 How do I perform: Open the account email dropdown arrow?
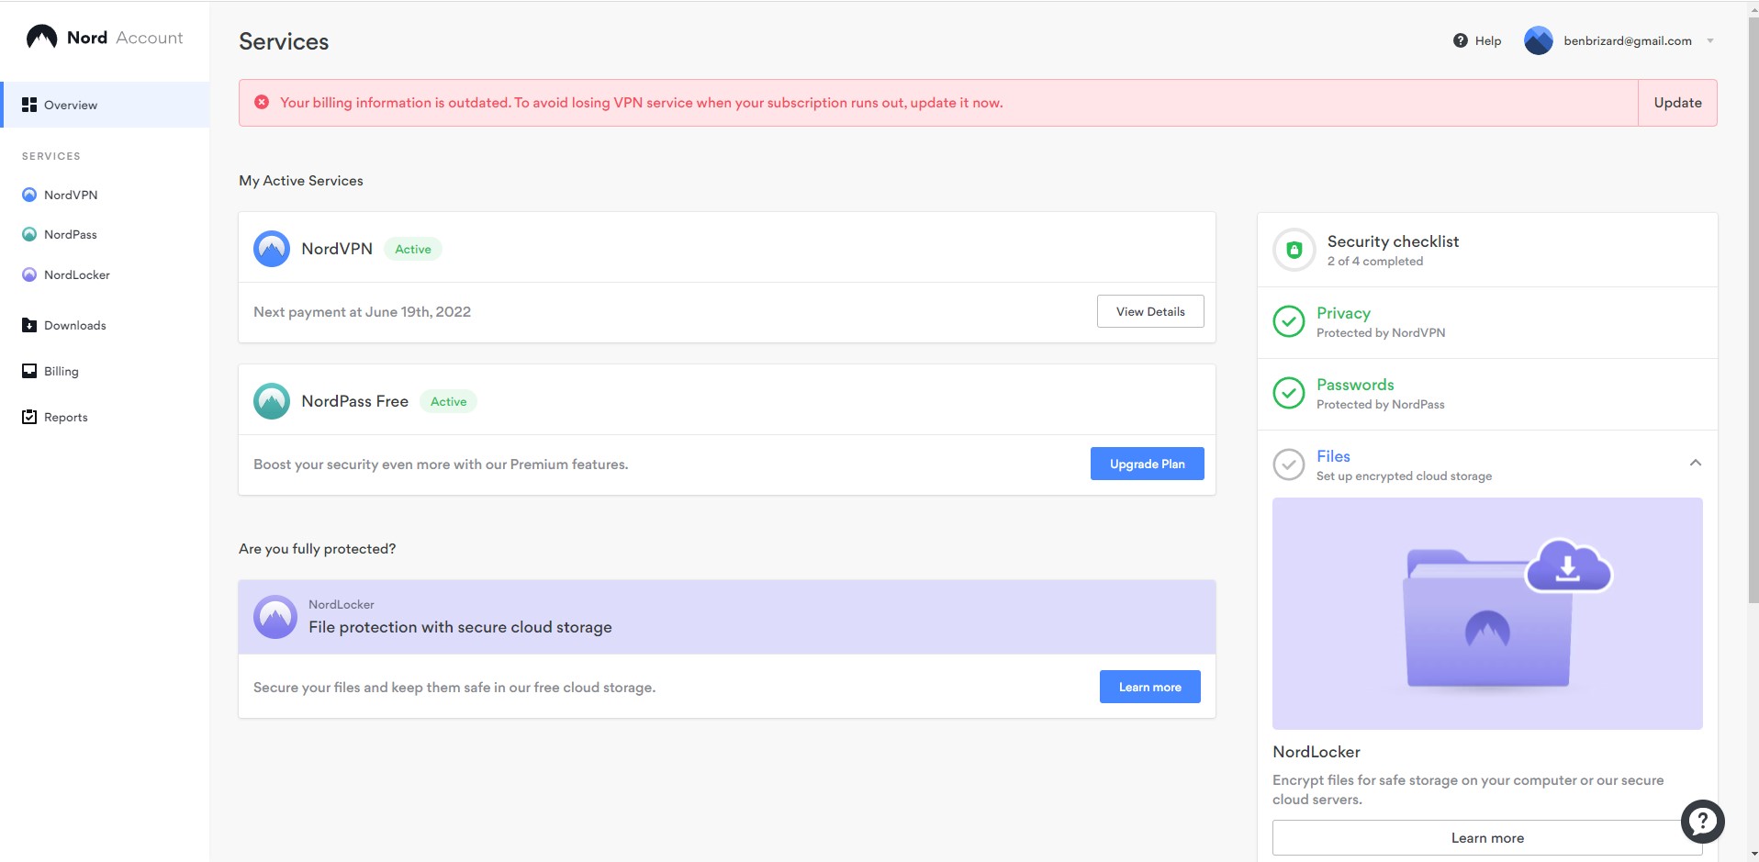point(1709,40)
